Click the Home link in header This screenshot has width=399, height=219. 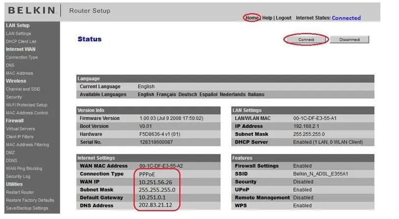click(252, 18)
